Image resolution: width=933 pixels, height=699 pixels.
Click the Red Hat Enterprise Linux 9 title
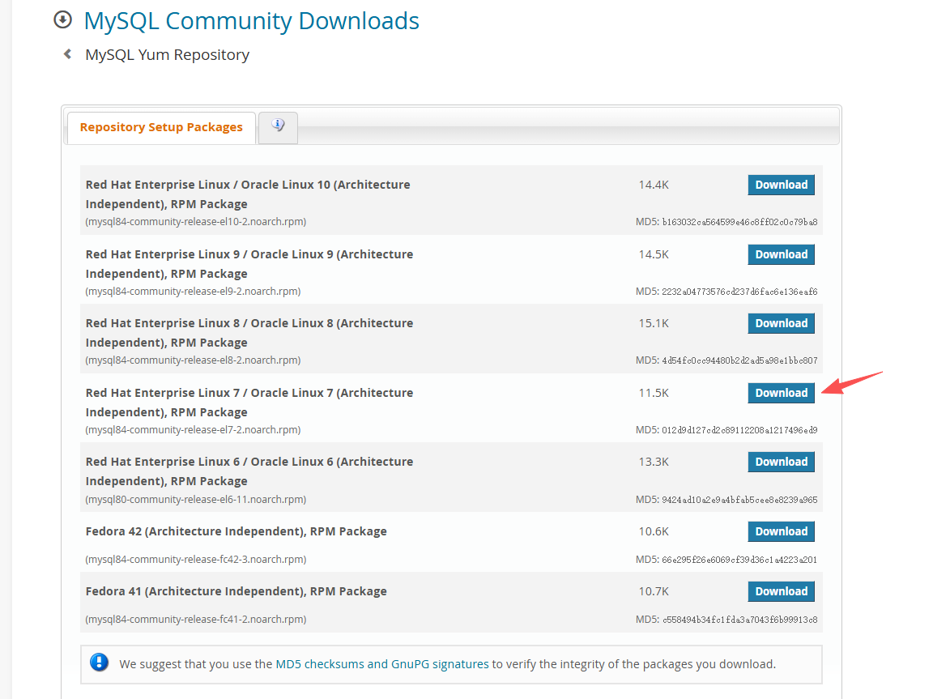coord(249,264)
